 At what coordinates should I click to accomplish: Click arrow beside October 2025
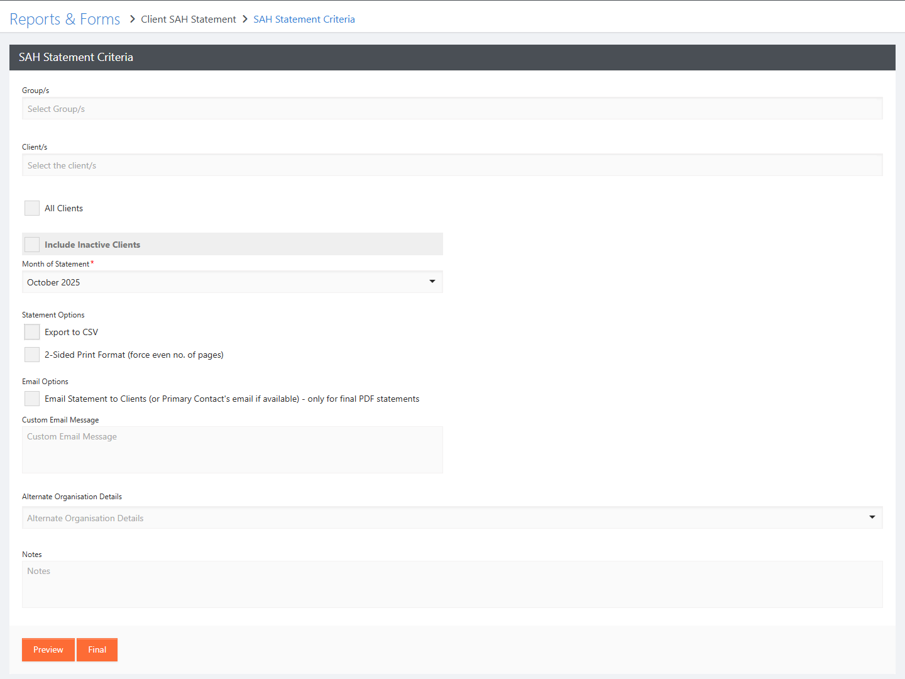click(x=432, y=282)
